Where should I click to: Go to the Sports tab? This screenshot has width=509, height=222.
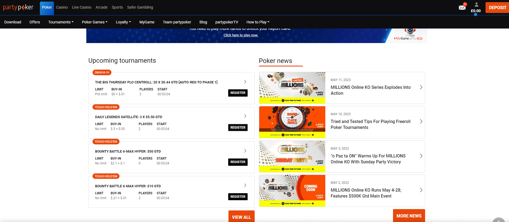(x=117, y=7)
